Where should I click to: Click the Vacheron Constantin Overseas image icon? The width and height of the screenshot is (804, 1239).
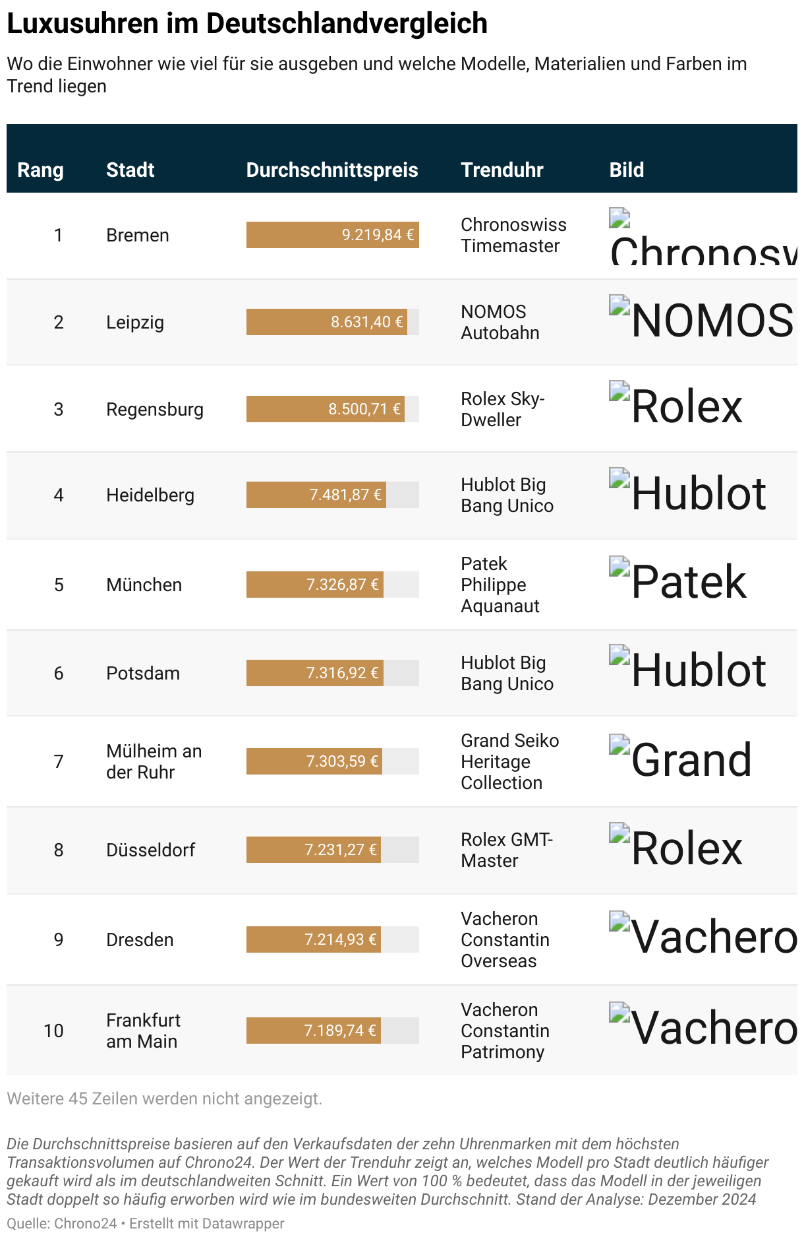(x=619, y=921)
